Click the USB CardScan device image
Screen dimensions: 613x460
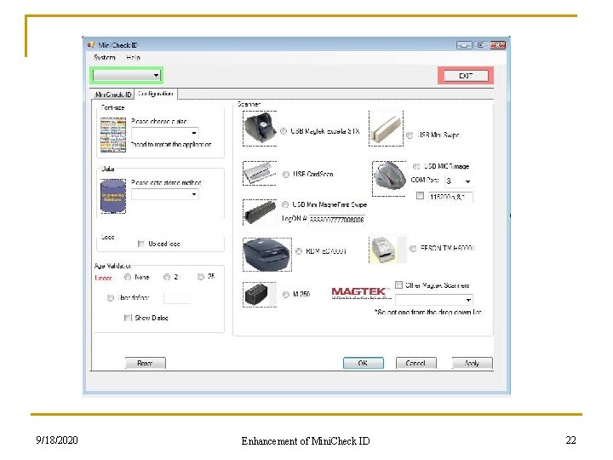[x=259, y=173]
